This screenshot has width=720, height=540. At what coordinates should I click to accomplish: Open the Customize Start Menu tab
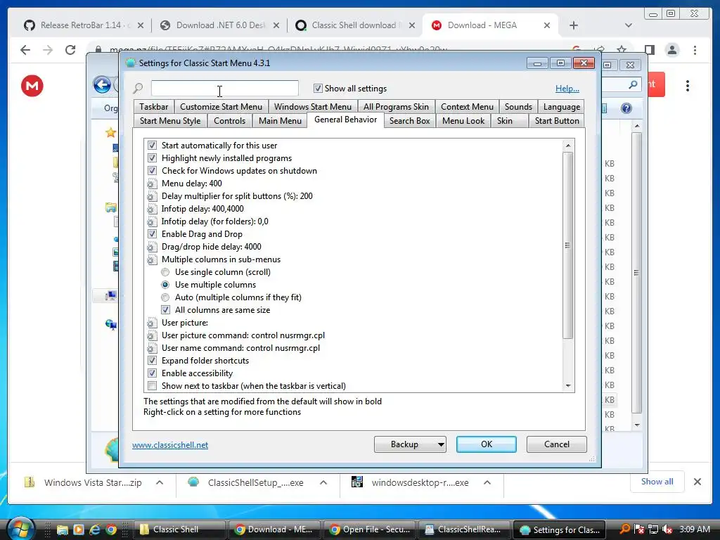(221, 107)
